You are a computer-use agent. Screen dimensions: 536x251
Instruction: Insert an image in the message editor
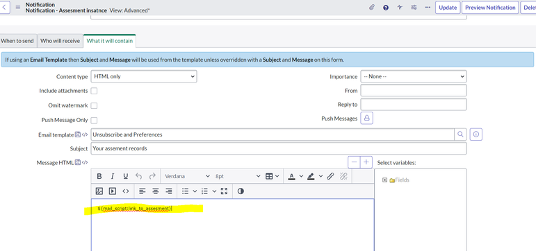click(x=99, y=191)
